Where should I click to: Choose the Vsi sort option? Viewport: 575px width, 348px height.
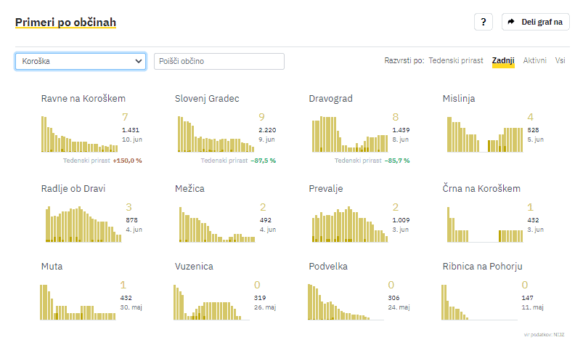click(560, 61)
